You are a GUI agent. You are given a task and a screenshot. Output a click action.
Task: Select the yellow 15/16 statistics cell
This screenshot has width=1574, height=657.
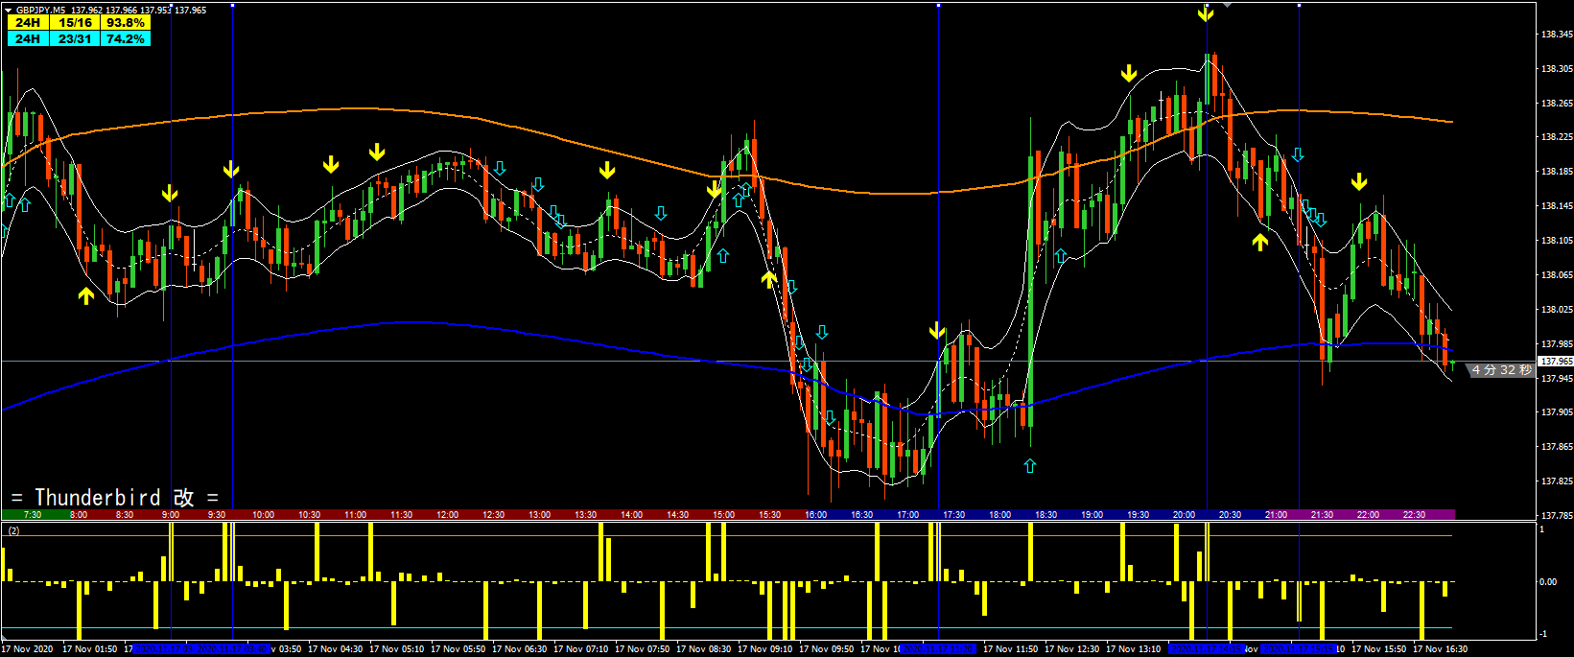coord(75,22)
